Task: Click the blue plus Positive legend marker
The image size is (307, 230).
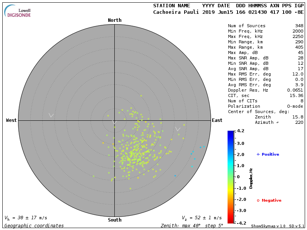Action: pyautogui.click(x=258, y=154)
